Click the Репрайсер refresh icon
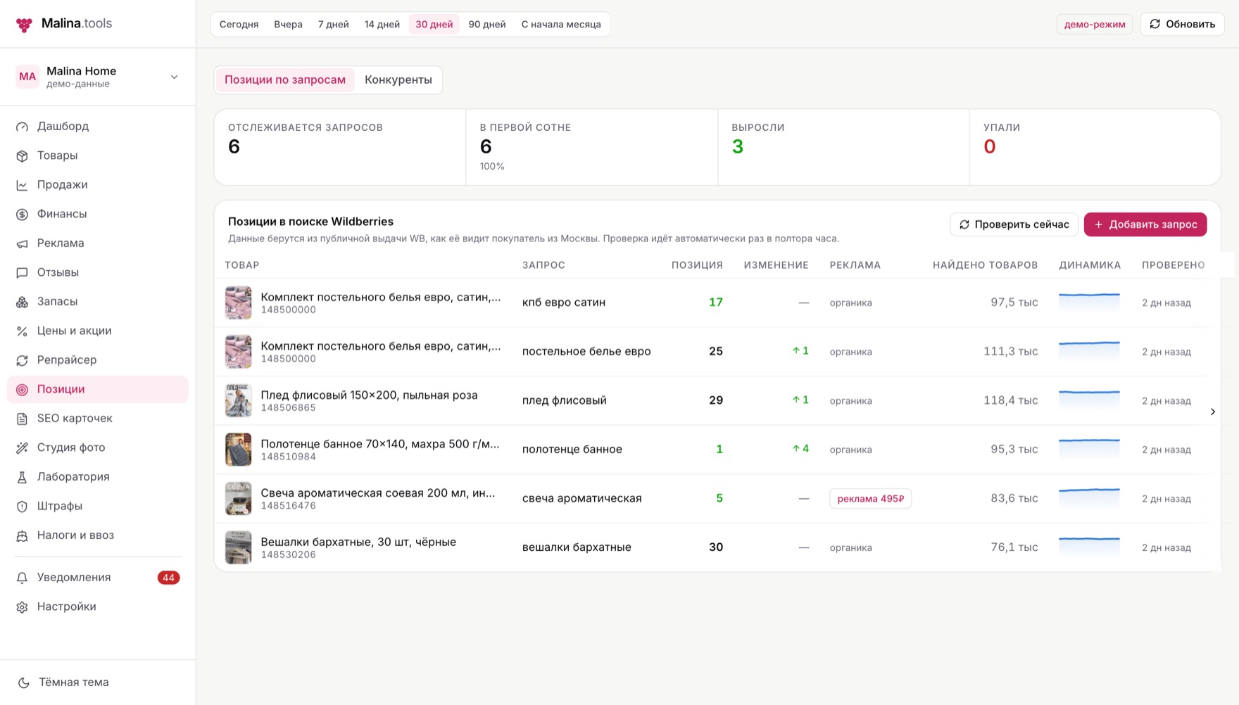Screen dimensions: 1239x705 pyautogui.click(x=23, y=360)
